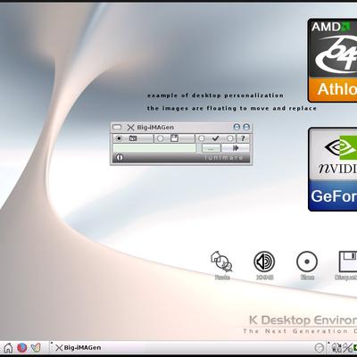Click the folder icon in Big-iMAGen toolbar
This screenshot has width=357, height=357.
(133, 138)
